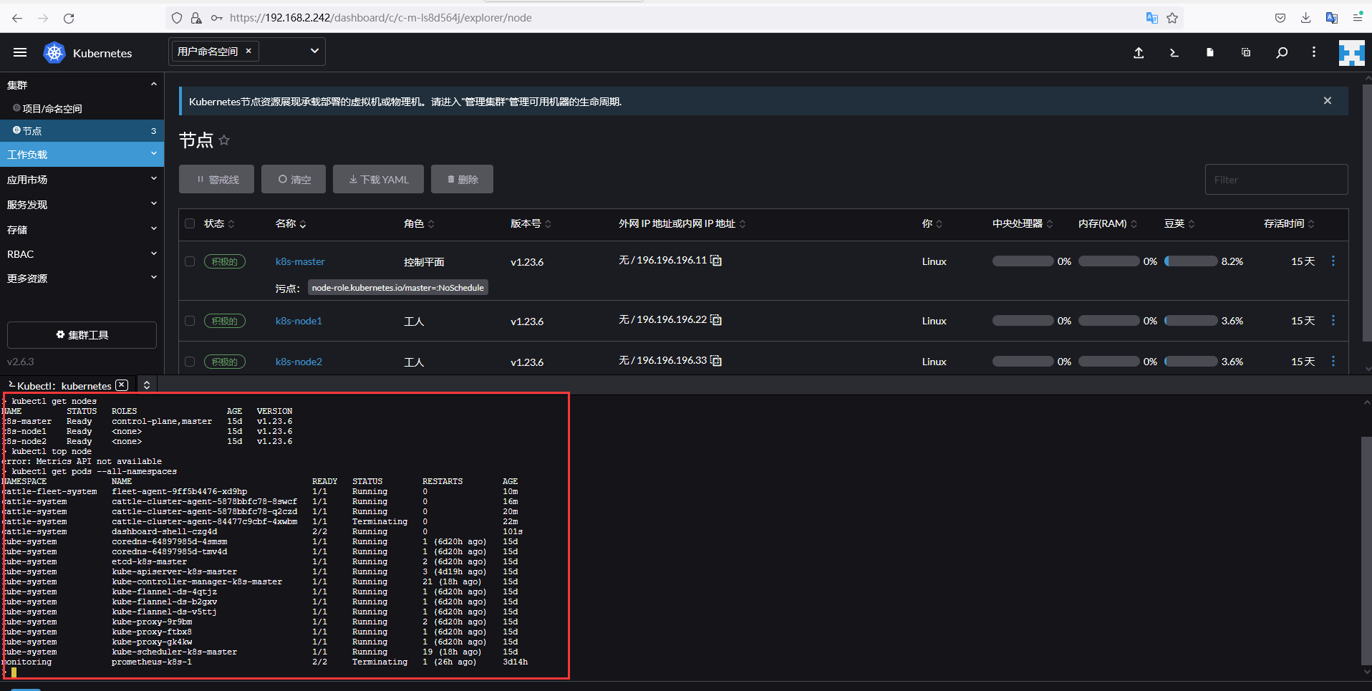Click the 下载 YAML button
1372x691 pixels.
click(x=378, y=179)
